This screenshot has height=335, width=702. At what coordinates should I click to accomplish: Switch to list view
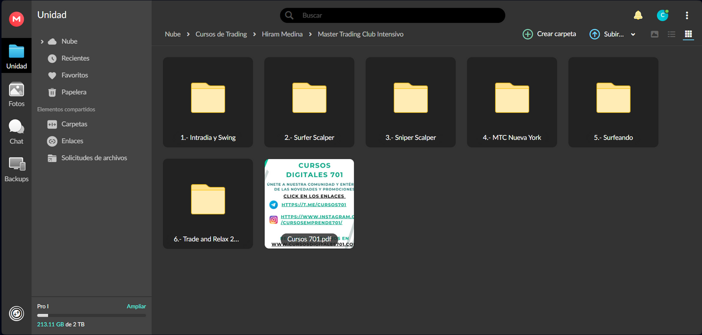click(x=671, y=34)
